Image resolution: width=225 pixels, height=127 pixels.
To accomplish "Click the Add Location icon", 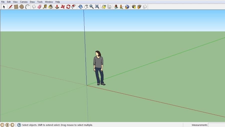I will pos(104,7).
